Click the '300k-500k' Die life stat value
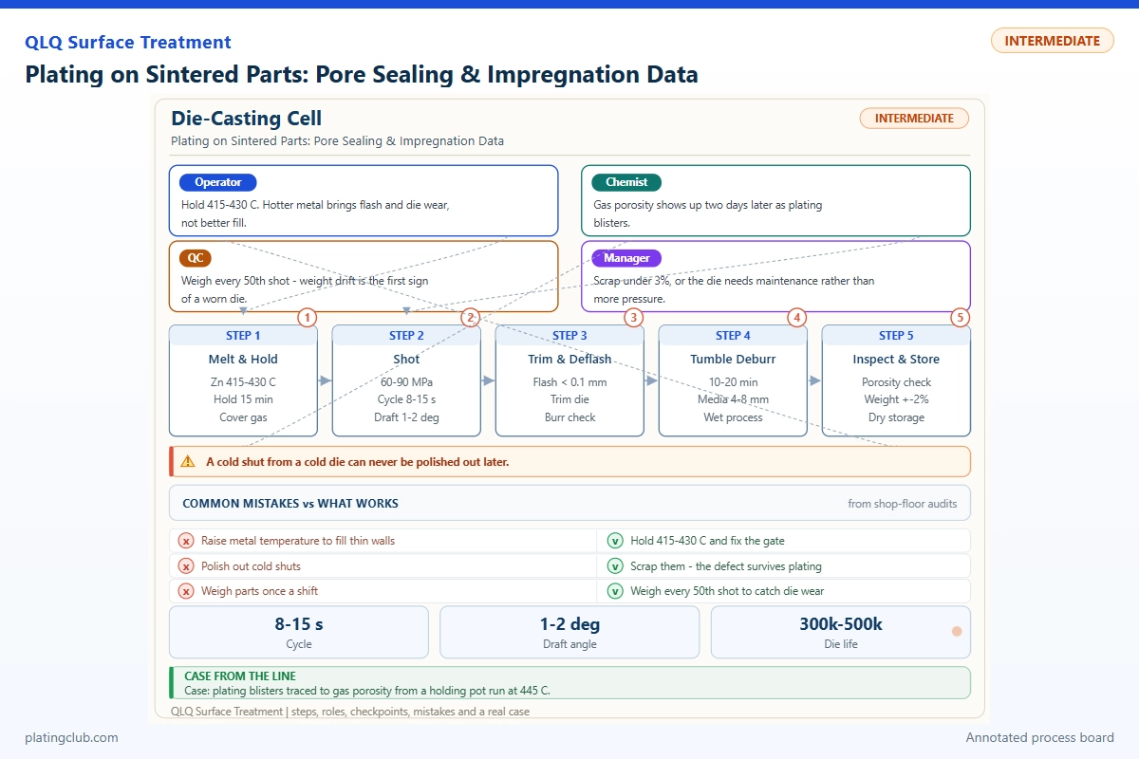This screenshot has height=759, width=1139. click(841, 624)
